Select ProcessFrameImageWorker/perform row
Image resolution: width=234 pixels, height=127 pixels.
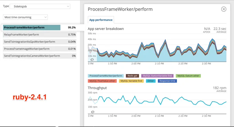40,49
